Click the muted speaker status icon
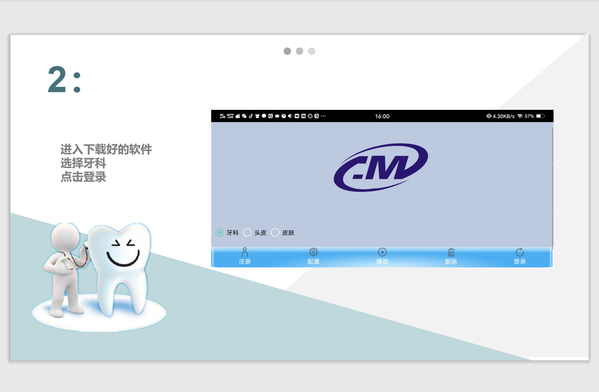This screenshot has width=599, height=392. pyautogui.click(x=290, y=116)
